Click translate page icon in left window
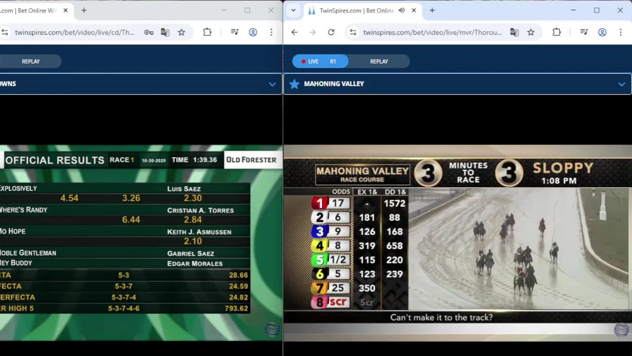632x356 pixels. coord(165,32)
